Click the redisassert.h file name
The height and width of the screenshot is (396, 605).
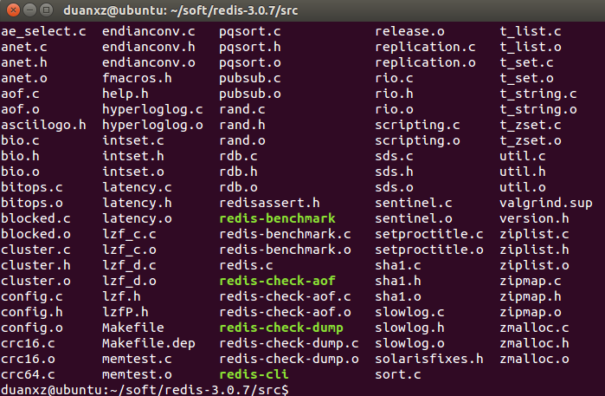[x=269, y=203]
